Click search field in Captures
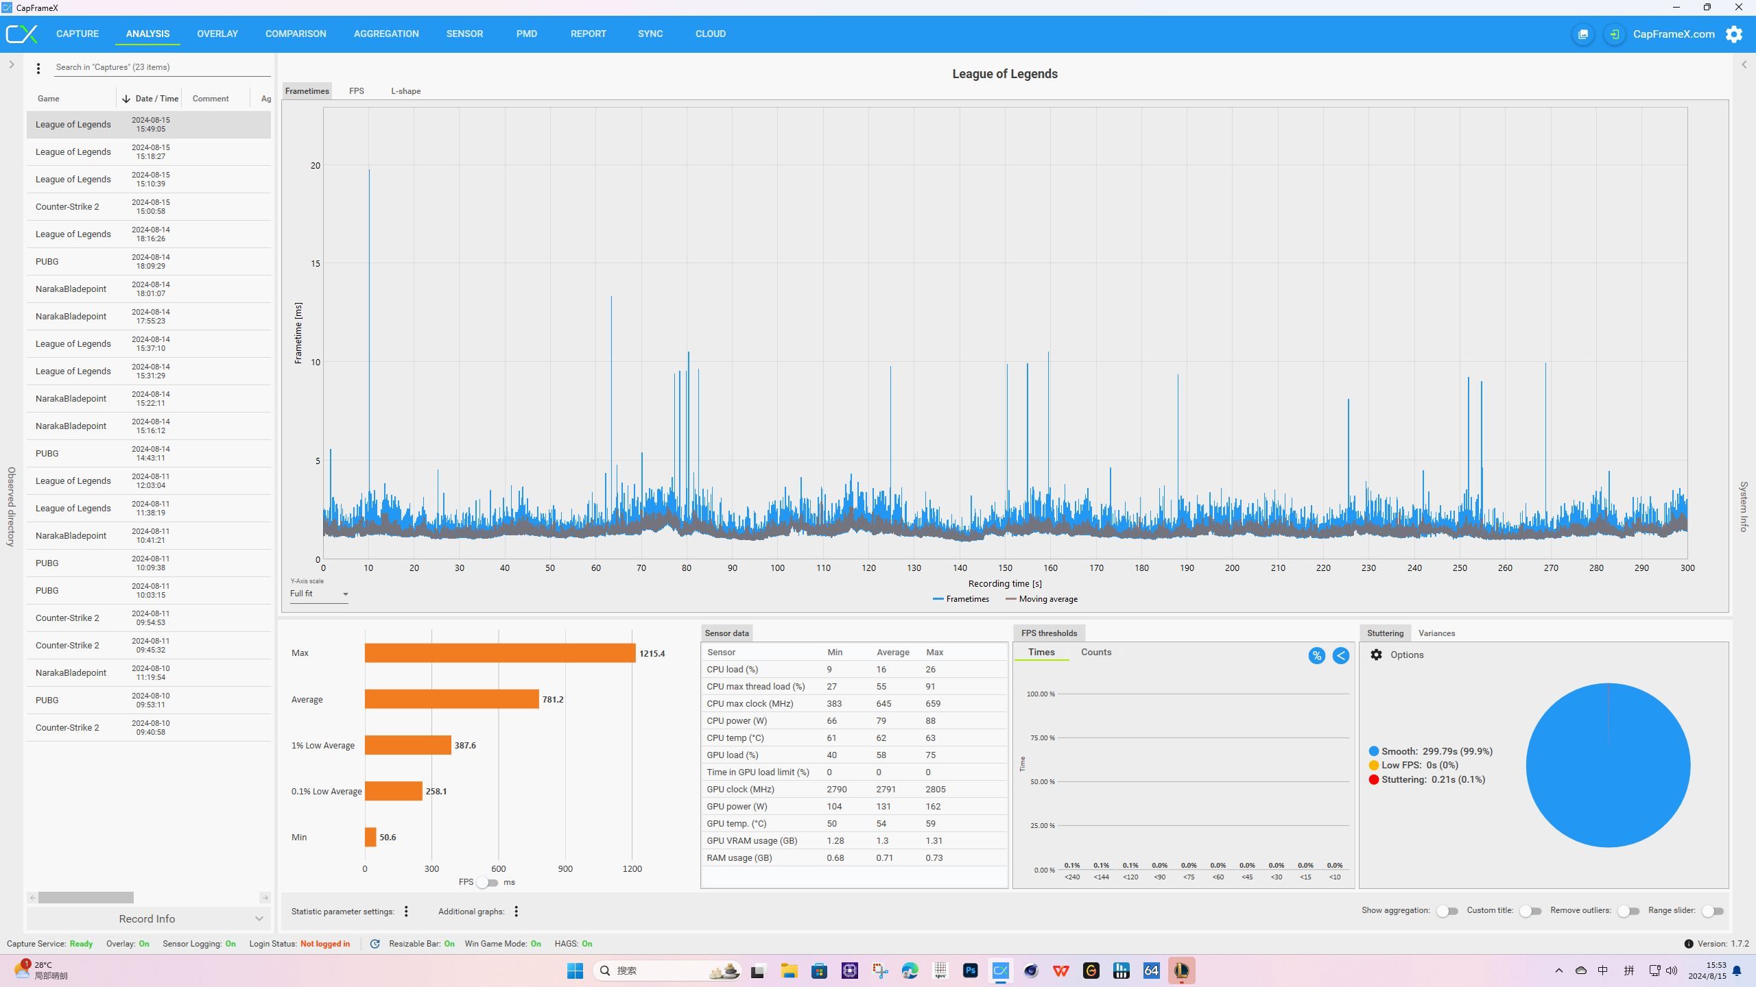This screenshot has height=987, width=1756. click(x=163, y=67)
